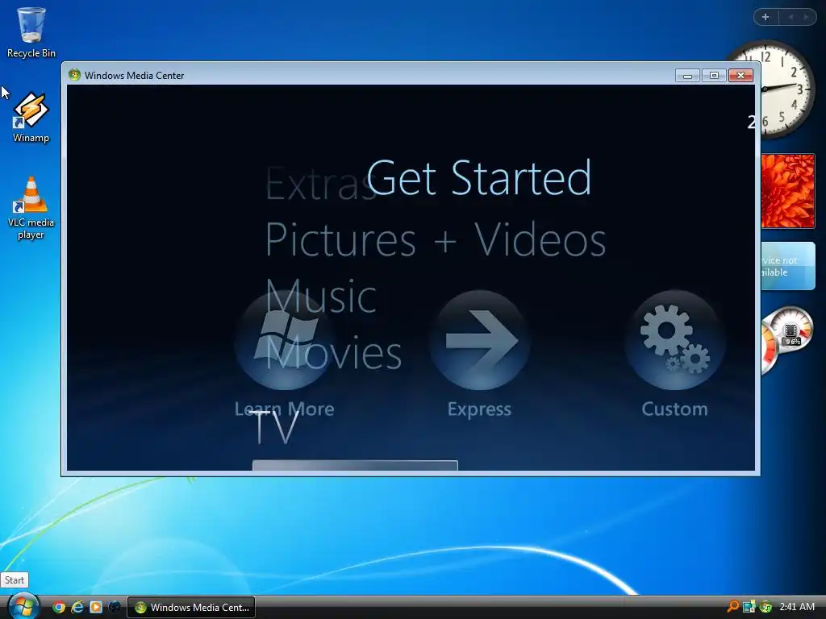Click the orange flower slideshow gadget
Viewport: 826px width, 619px height.
[788, 191]
